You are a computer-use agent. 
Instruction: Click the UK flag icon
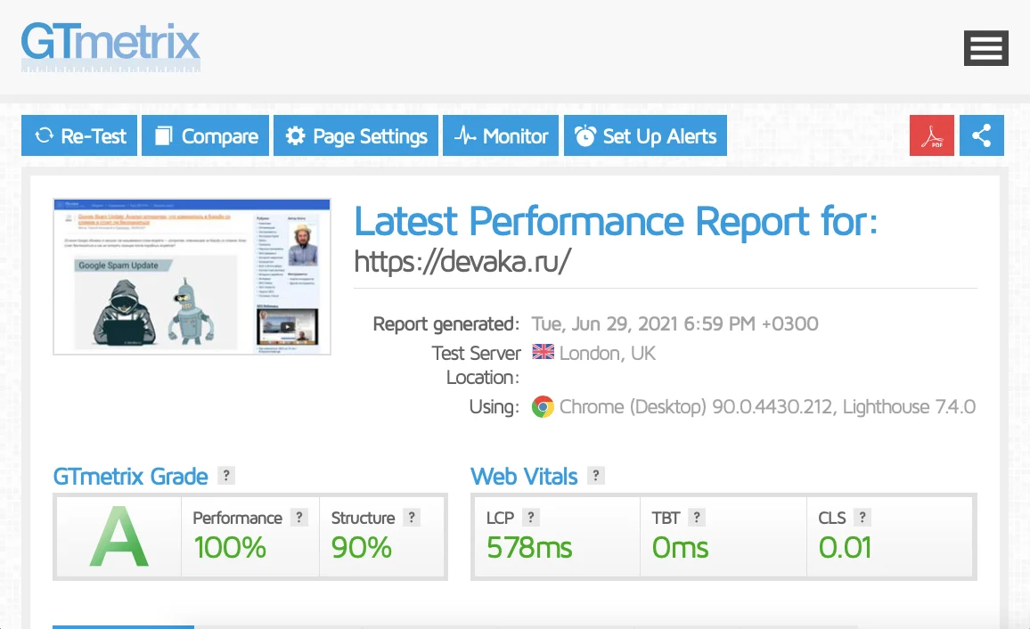pyautogui.click(x=543, y=352)
